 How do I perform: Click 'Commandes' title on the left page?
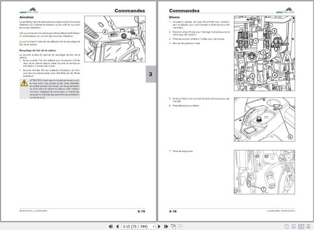point(130,10)
